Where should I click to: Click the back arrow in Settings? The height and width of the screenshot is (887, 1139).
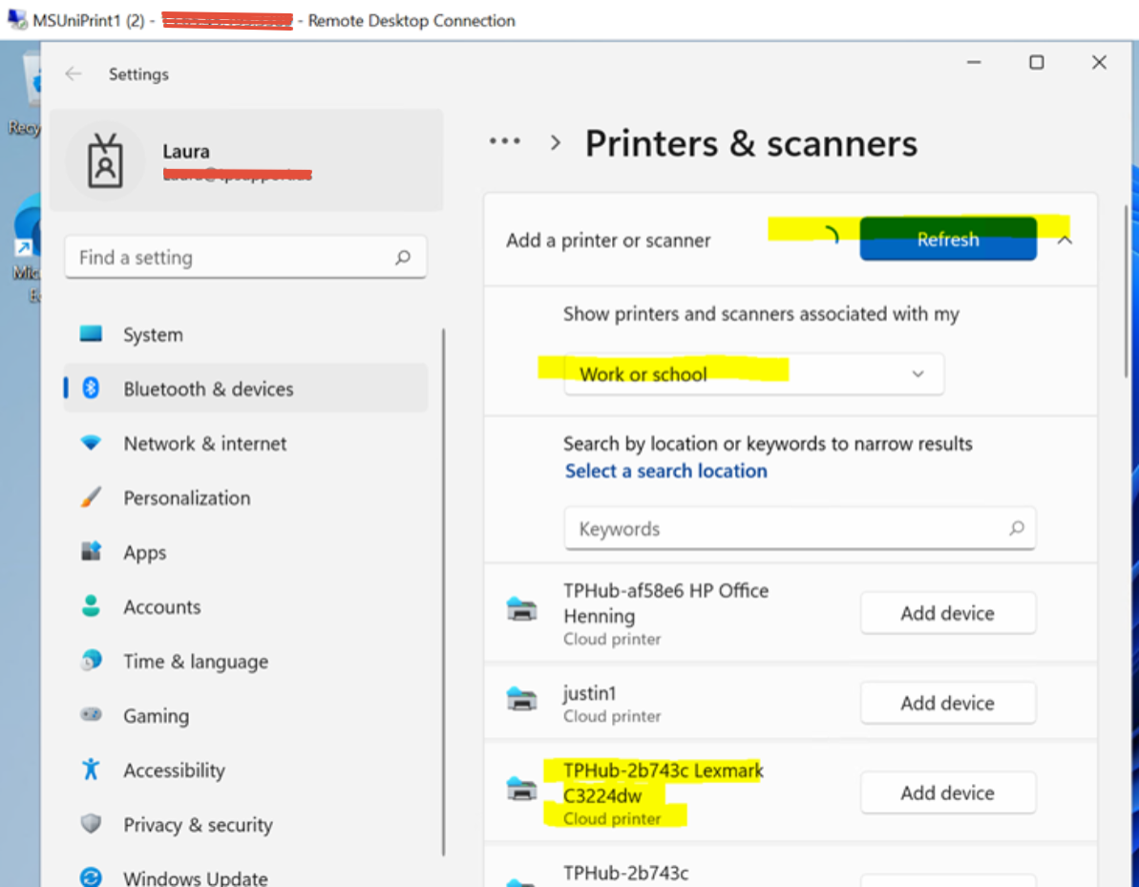(x=74, y=74)
